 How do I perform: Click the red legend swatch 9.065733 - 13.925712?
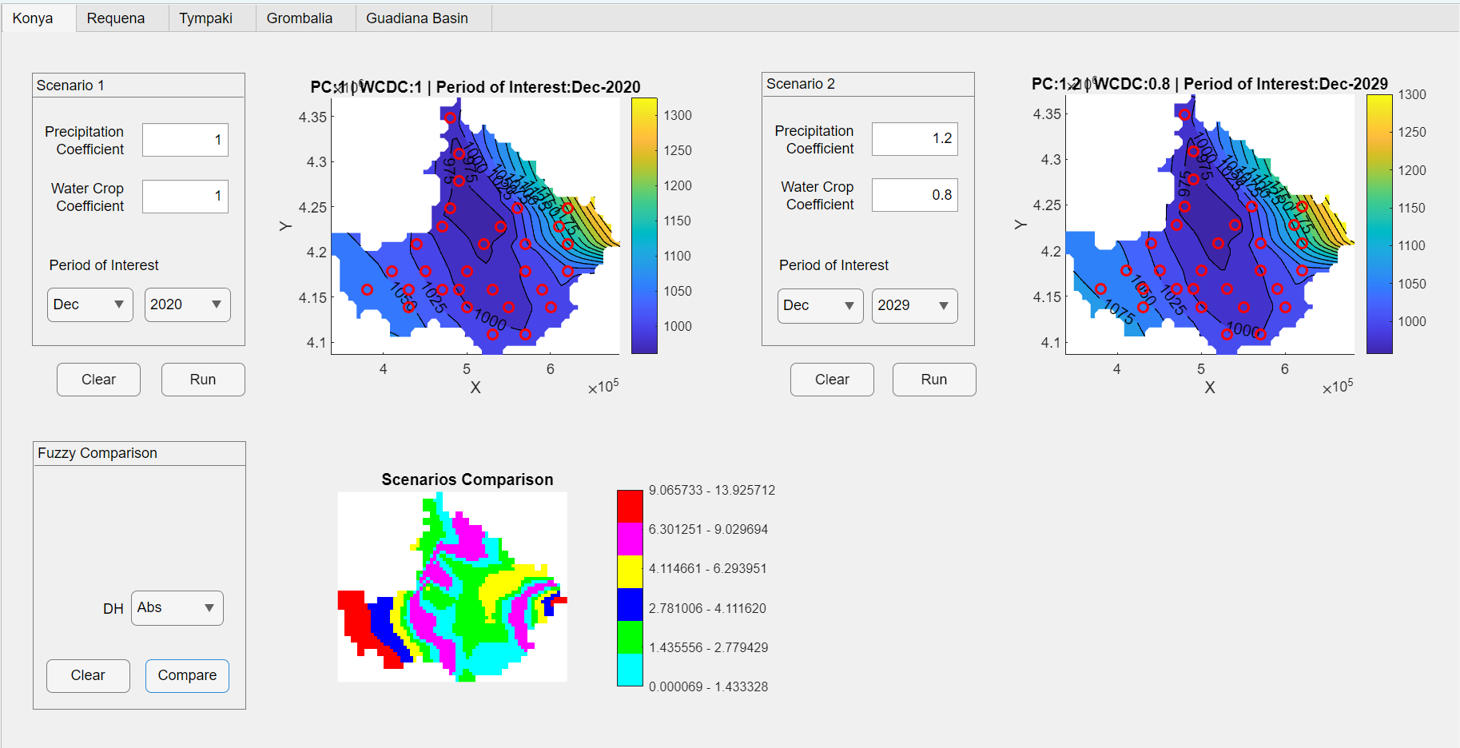pyautogui.click(x=630, y=506)
